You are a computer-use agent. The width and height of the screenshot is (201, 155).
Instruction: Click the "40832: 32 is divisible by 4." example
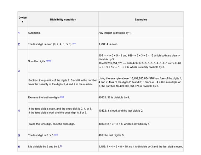click(x=118, y=97)
